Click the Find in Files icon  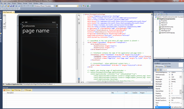(x=56, y=6)
